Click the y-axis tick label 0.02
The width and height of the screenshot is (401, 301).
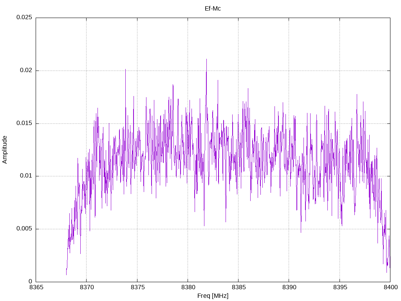(x=26, y=70)
